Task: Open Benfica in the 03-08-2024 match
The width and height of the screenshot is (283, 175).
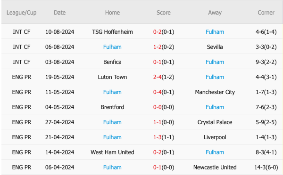Action: click(x=112, y=62)
